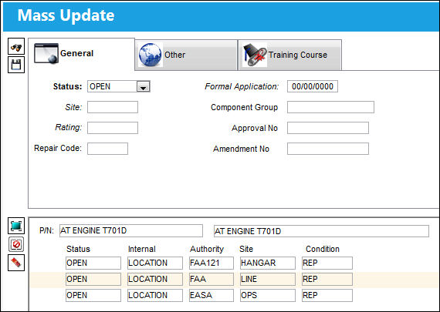Click LOCATION in the LINE row
Screen dimensions: 440x312
155,279
